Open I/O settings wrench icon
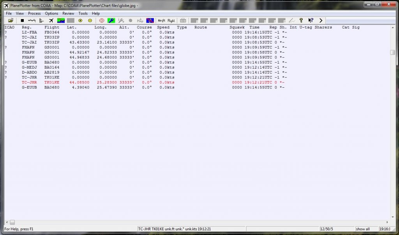The width and height of the screenshot is (399, 235). click(121, 20)
